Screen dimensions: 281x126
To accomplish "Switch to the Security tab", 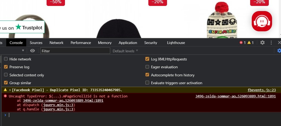I will coord(151,43).
